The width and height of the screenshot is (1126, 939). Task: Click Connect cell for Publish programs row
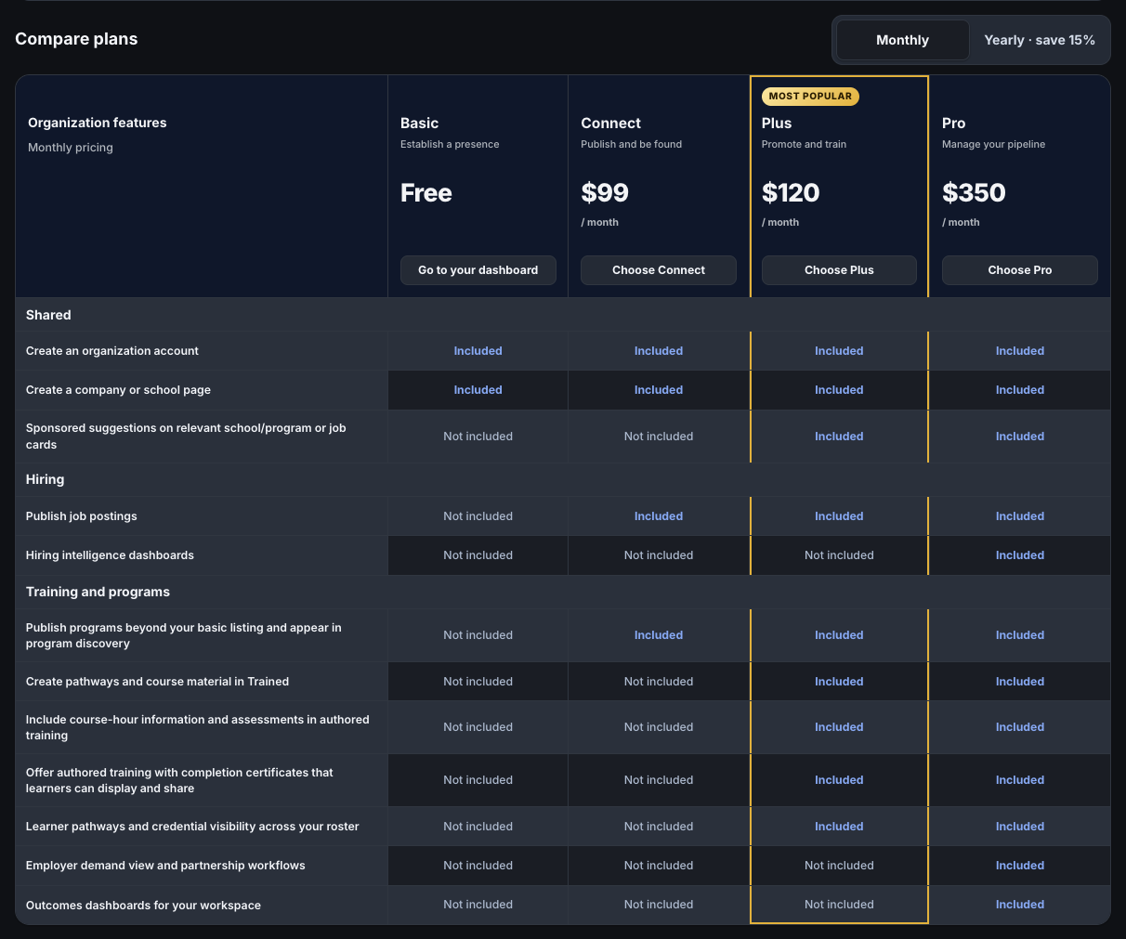point(659,635)
